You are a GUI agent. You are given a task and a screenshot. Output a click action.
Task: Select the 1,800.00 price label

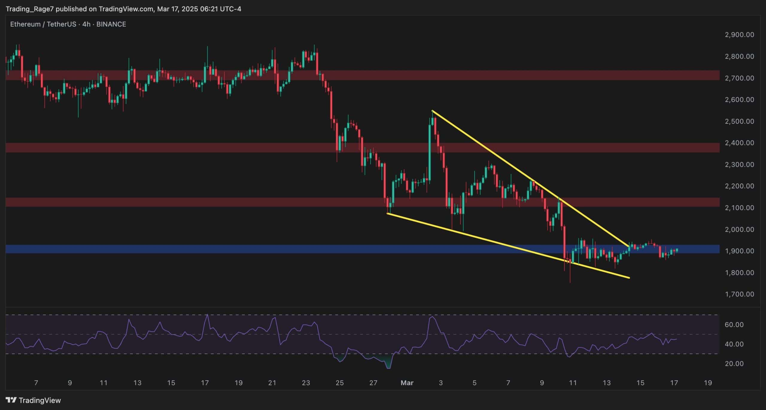pyautogui.click(x=739, y=273)
